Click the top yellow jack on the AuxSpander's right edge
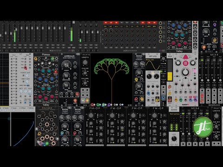Screen dimensions: 223x167 [x=160, y=23]
